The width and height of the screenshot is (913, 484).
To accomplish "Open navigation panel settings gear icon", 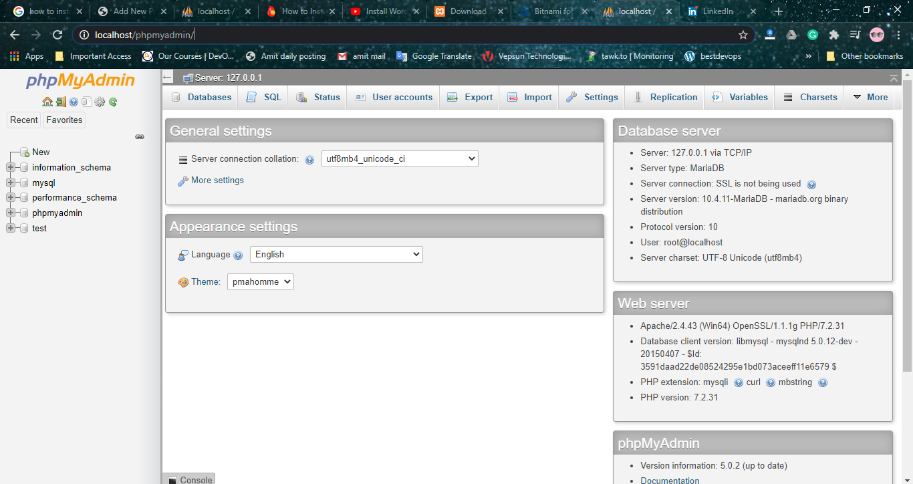I will coord(100,102).
